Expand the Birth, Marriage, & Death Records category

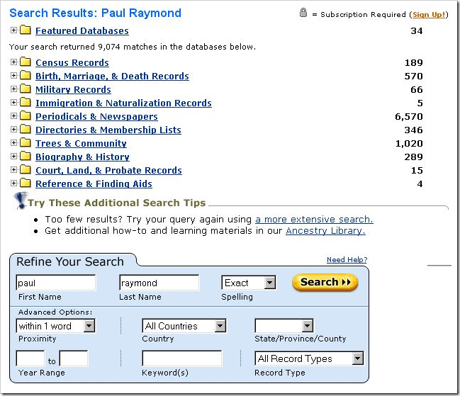pos(14,76)
